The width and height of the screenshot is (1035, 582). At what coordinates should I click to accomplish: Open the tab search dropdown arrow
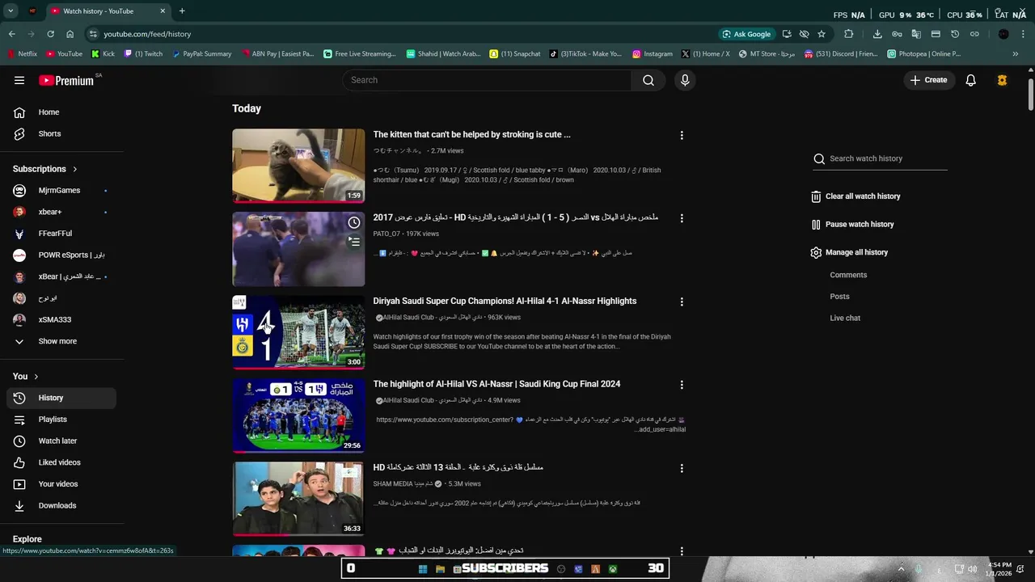tap(11, 11)
